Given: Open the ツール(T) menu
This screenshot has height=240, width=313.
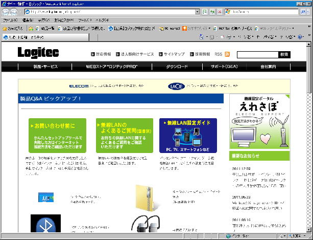Looking at the screenshot, I should 85,20.
